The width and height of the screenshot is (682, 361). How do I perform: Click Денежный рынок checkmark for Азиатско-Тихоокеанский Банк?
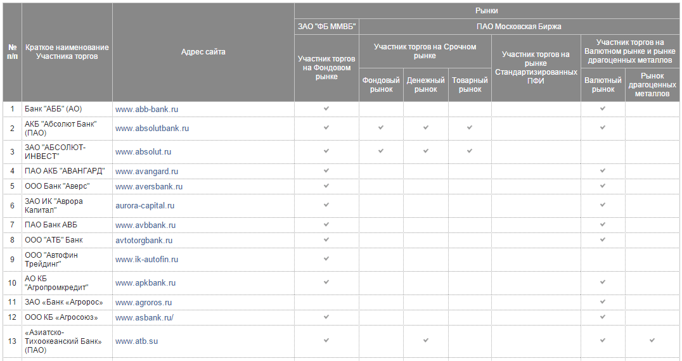coord(426,341)
